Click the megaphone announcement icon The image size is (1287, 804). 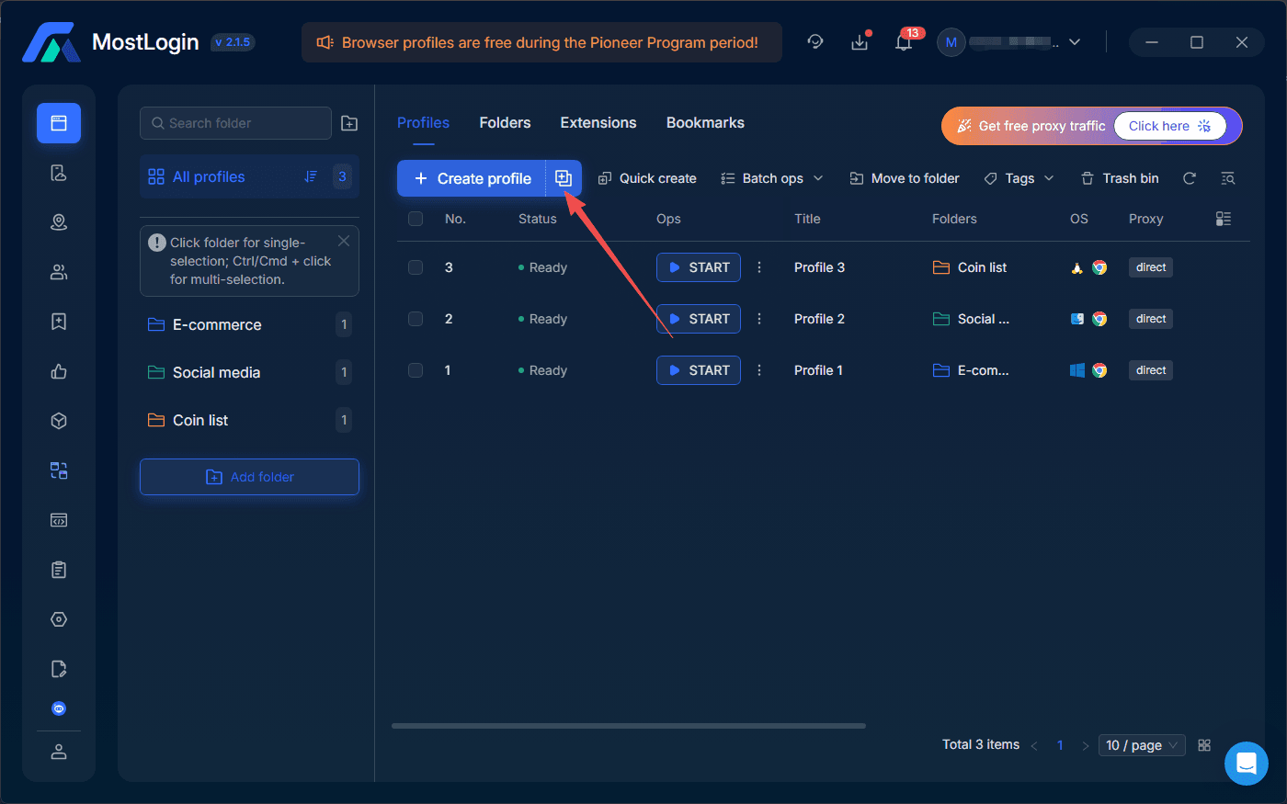[325, 42]
